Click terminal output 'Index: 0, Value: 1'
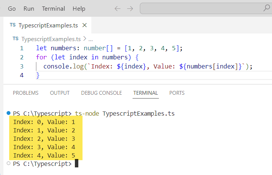The width and height of the screenshot is (272, 175). (x=44, y=122)
